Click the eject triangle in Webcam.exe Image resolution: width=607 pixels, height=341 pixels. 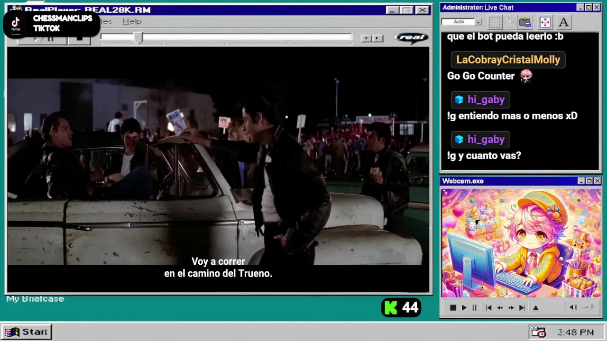click(536, 307)
